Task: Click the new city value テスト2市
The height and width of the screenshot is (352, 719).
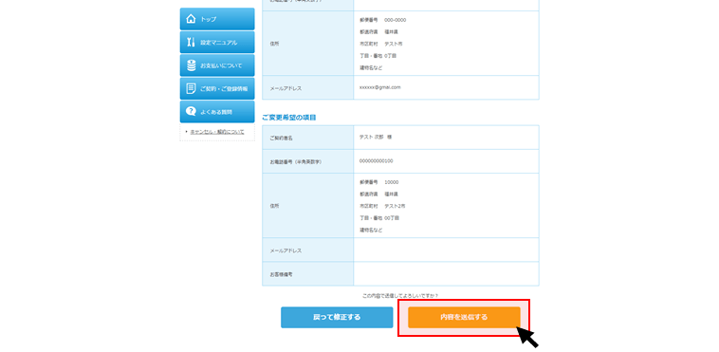Action: pyautogui.click(x=395, y=206)
